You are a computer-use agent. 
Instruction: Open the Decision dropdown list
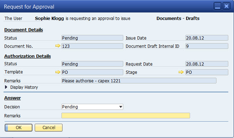(x=92, y=107)
